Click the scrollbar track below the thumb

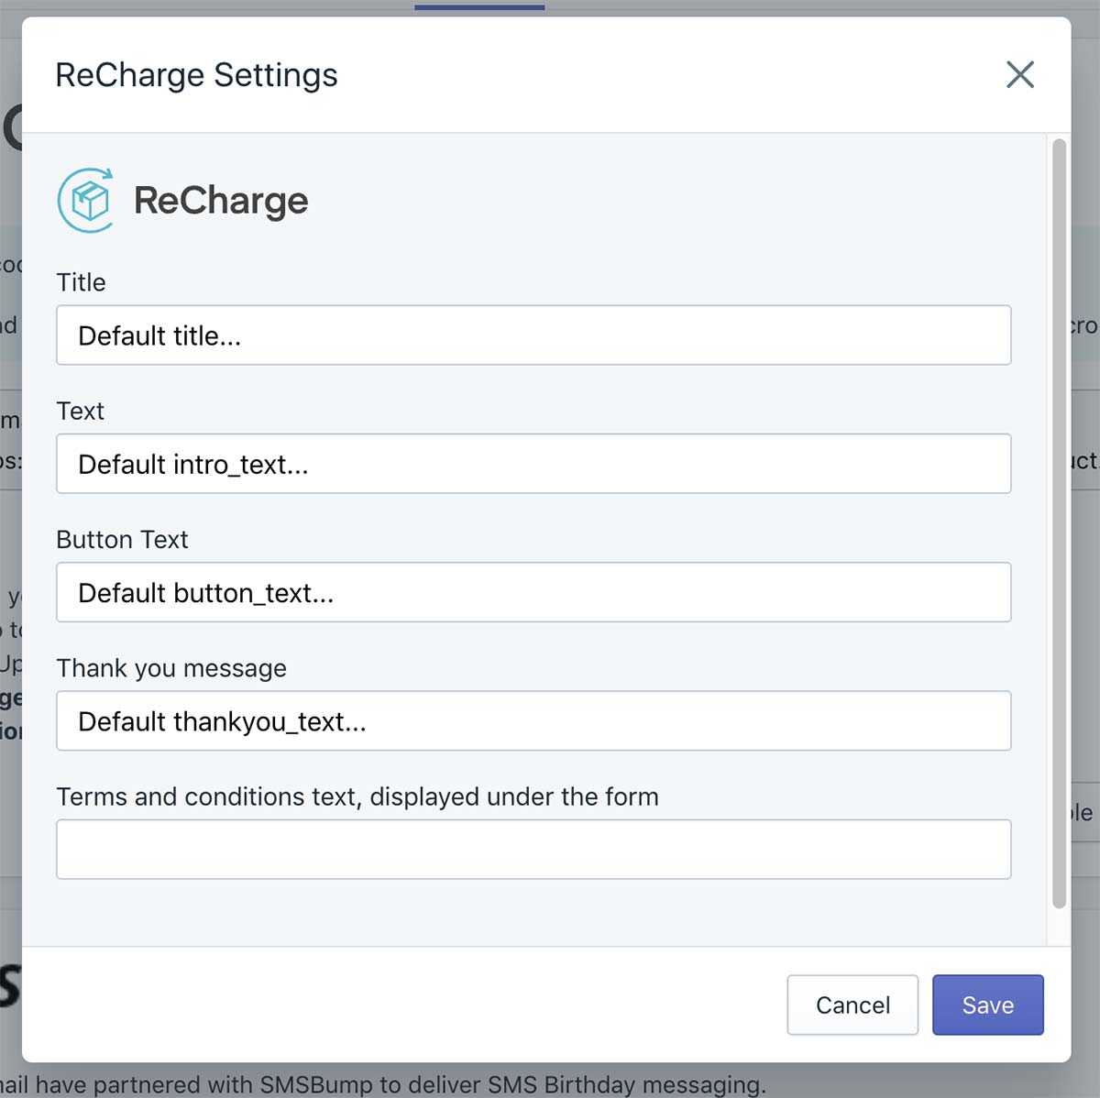(1059, 926)
